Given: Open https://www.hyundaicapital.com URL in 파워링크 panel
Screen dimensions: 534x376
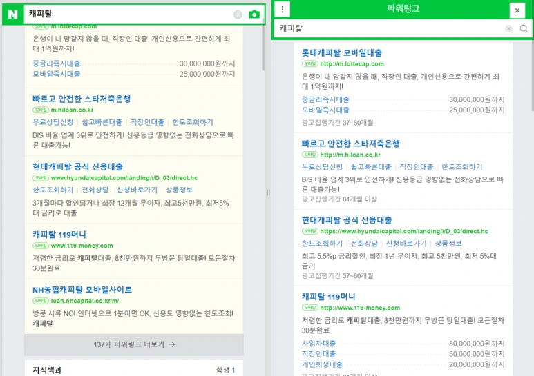Looking at the screenshot, I should coord(404,231).
